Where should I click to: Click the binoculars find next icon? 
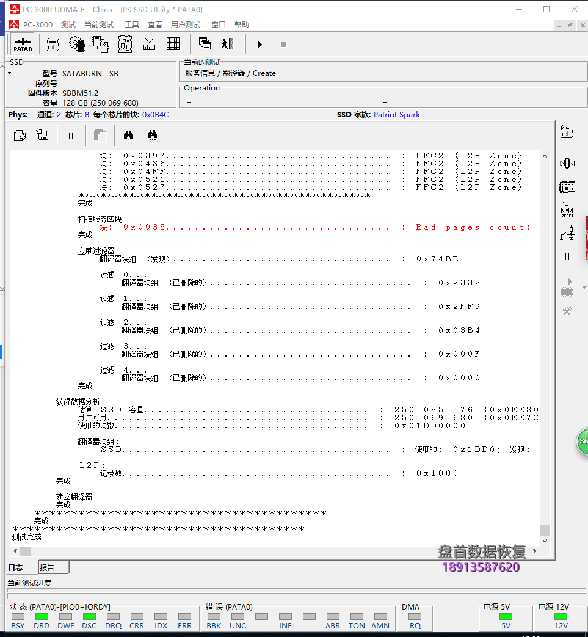(x=152, y=136)
